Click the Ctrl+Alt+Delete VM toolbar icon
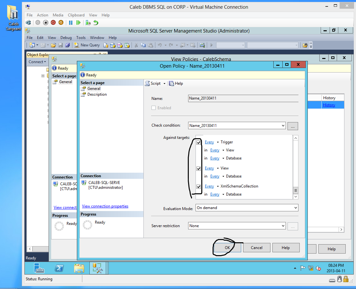The width and height of the screenshot is (356, 289). pyautogui.click(x=28, y=23)
